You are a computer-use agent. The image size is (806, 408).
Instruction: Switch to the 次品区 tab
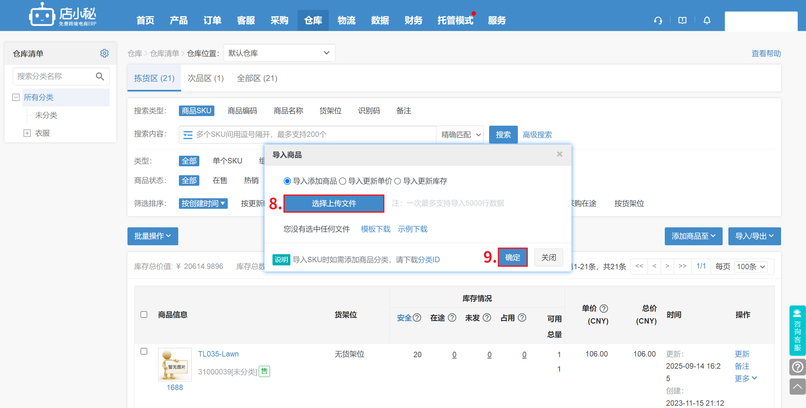click(205, 78)
